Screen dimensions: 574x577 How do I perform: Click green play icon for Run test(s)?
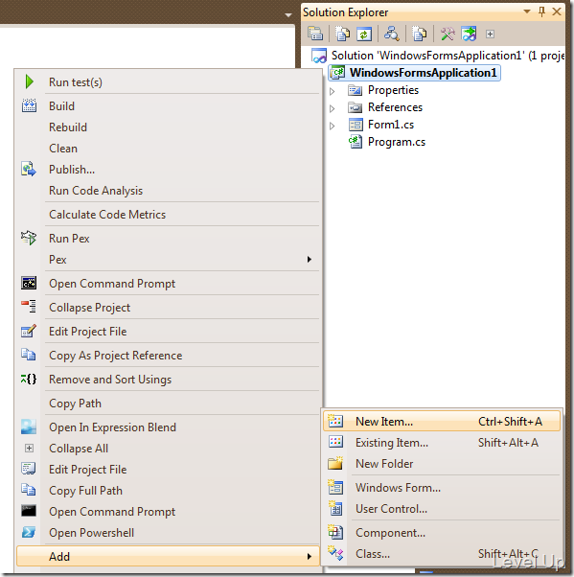coord(30,81)
